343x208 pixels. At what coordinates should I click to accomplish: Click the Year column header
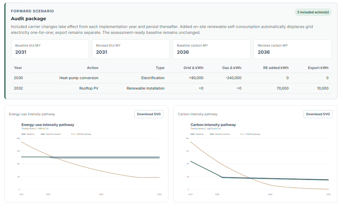[18, 68]
